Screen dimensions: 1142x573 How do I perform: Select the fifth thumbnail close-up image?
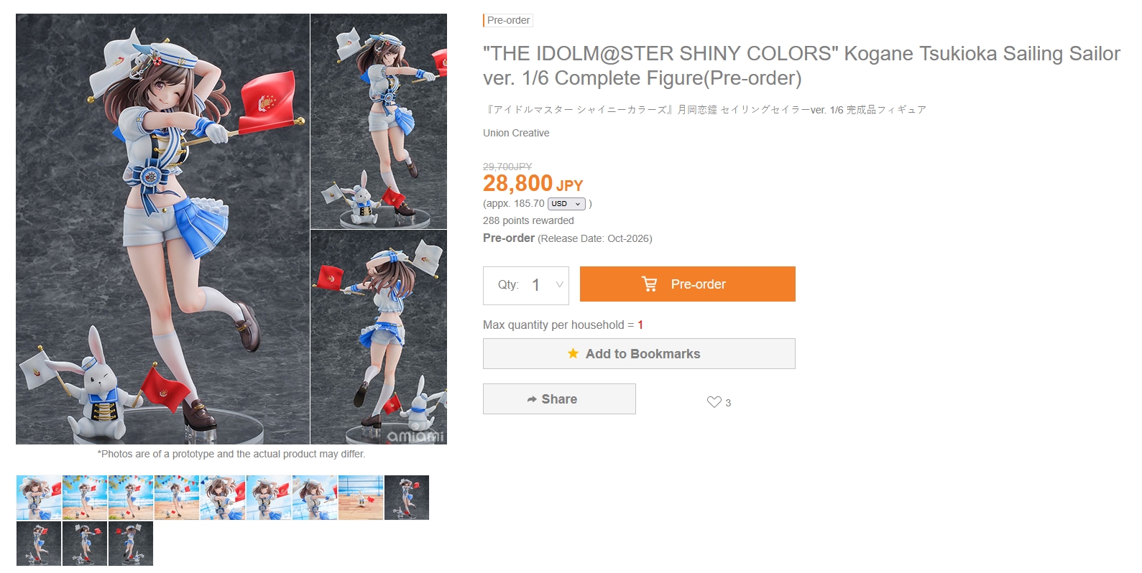point(223,498)
